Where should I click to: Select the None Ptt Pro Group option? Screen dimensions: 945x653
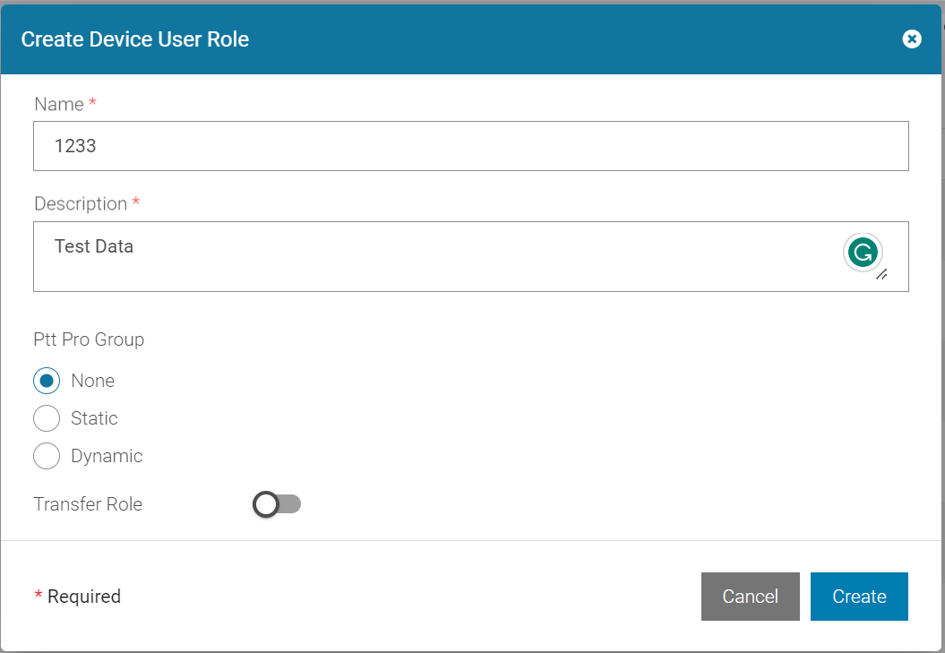(47, 381)
